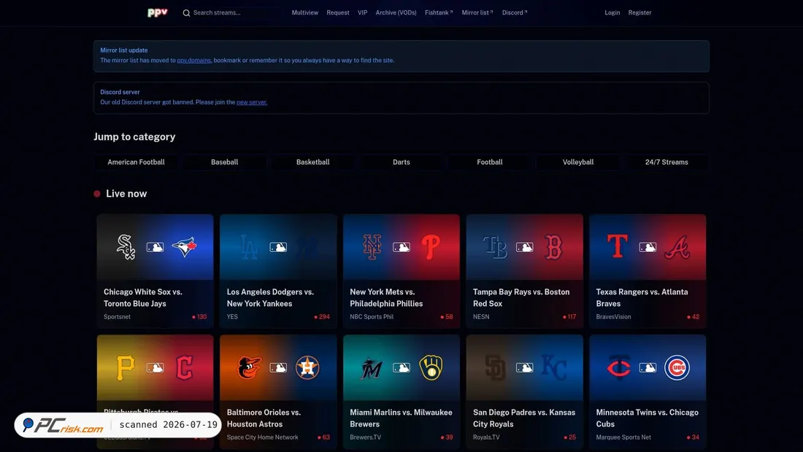Open Minnesota Twins vs. Chicago Cubs title
803x452 pixels.
[648, 418]
